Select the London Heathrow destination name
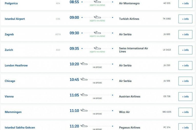The image size is (196, 130). coord(16,66)
